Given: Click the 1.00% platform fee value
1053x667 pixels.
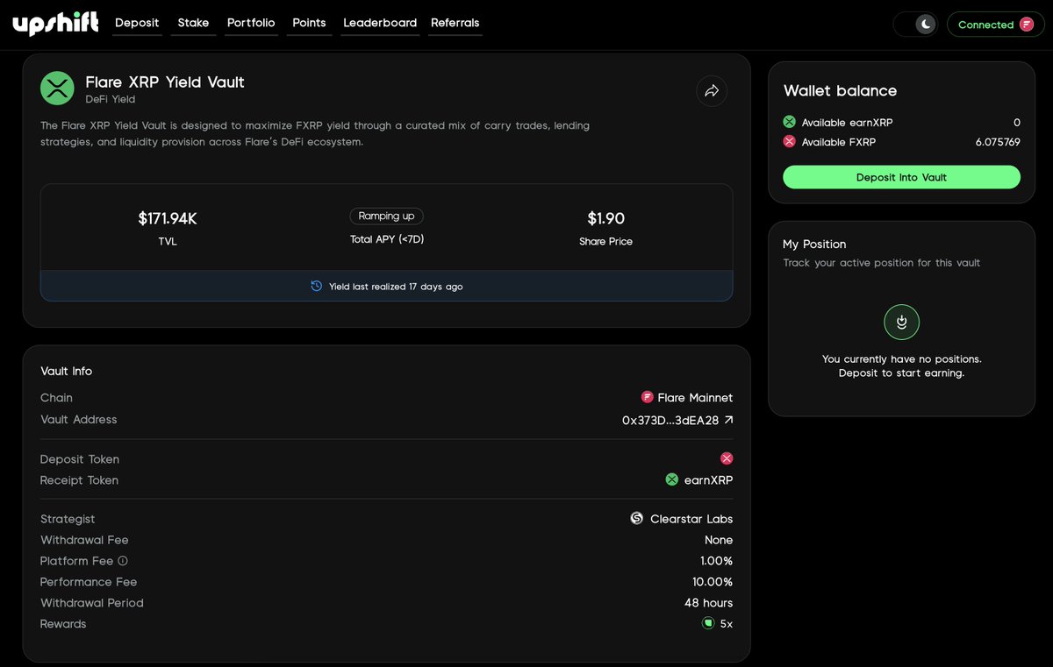Looking at the screenshot, I should tap(716, 561).
